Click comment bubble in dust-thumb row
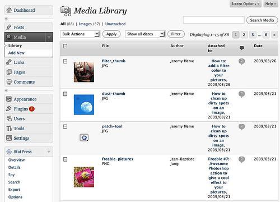Viewport: 280px width, 202px height. (241, 94)
